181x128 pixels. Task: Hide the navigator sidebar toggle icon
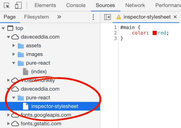(107, 17)
